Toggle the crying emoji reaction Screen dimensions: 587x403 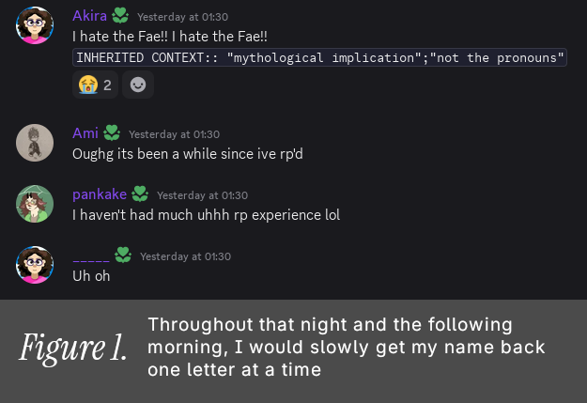coord(92,85)
